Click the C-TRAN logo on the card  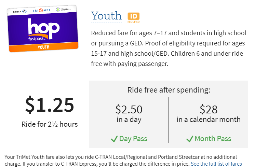tap(20, 11)
